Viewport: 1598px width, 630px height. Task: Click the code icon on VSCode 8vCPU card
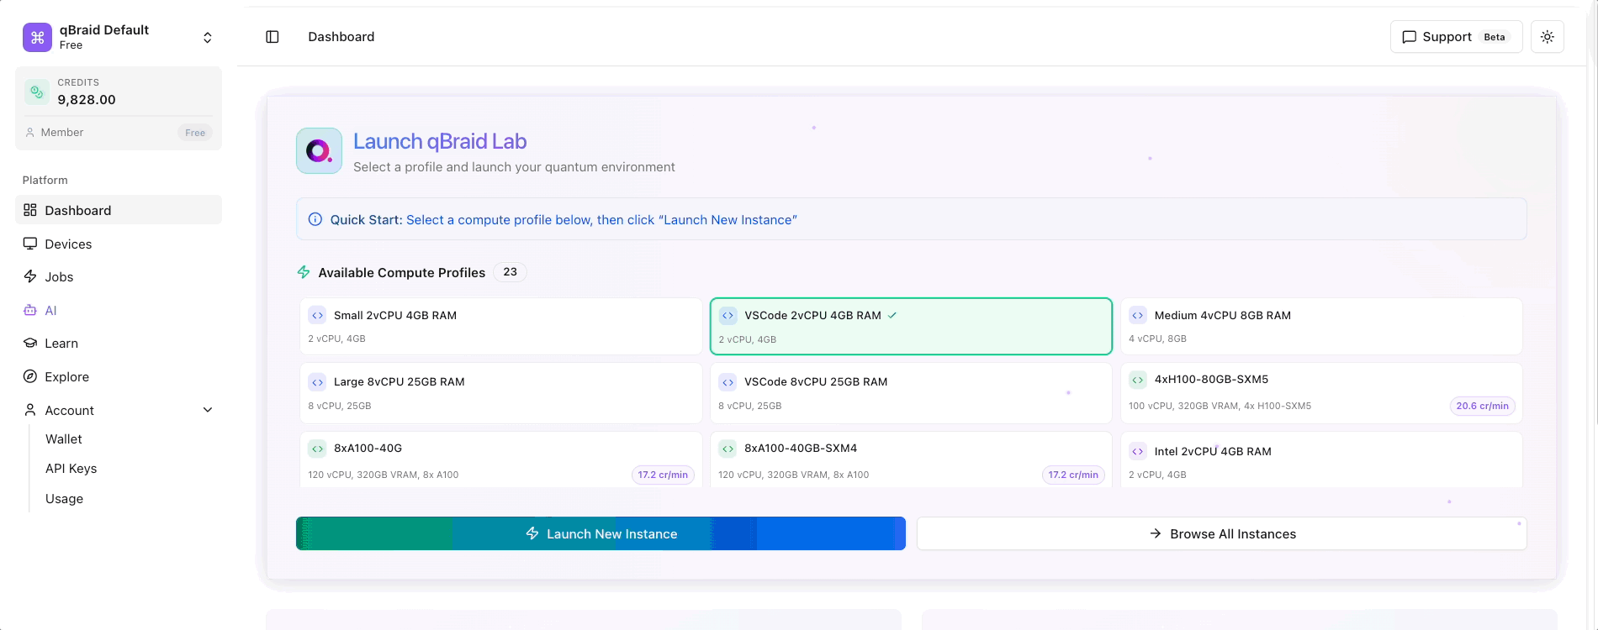[x=728, y=382]
